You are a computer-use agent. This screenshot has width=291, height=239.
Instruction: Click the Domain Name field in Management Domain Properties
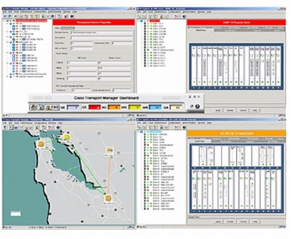coord(102,32)
